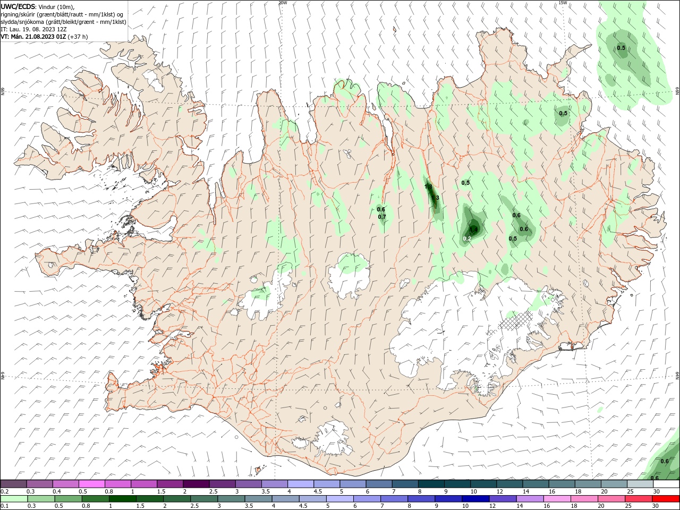This screenshot has height=510, width=680.
Task: Click the lavender swatch above upper-legend label 4
Action: (x=301, y=484)
